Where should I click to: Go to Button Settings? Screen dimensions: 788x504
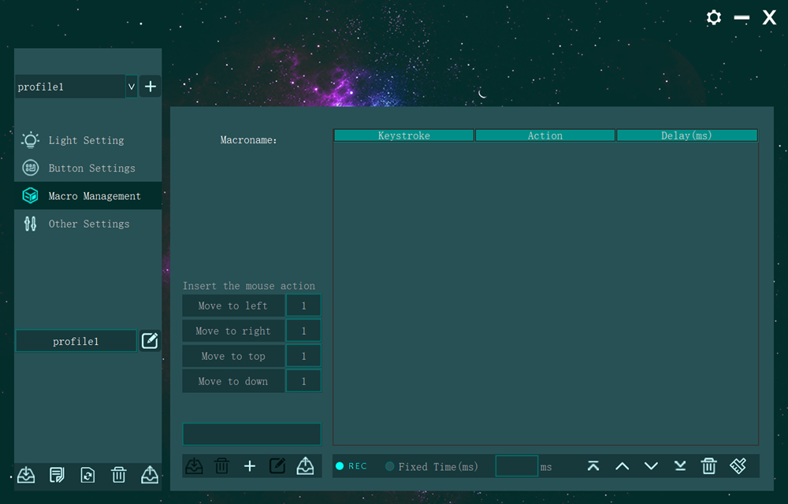pos(91,169)
